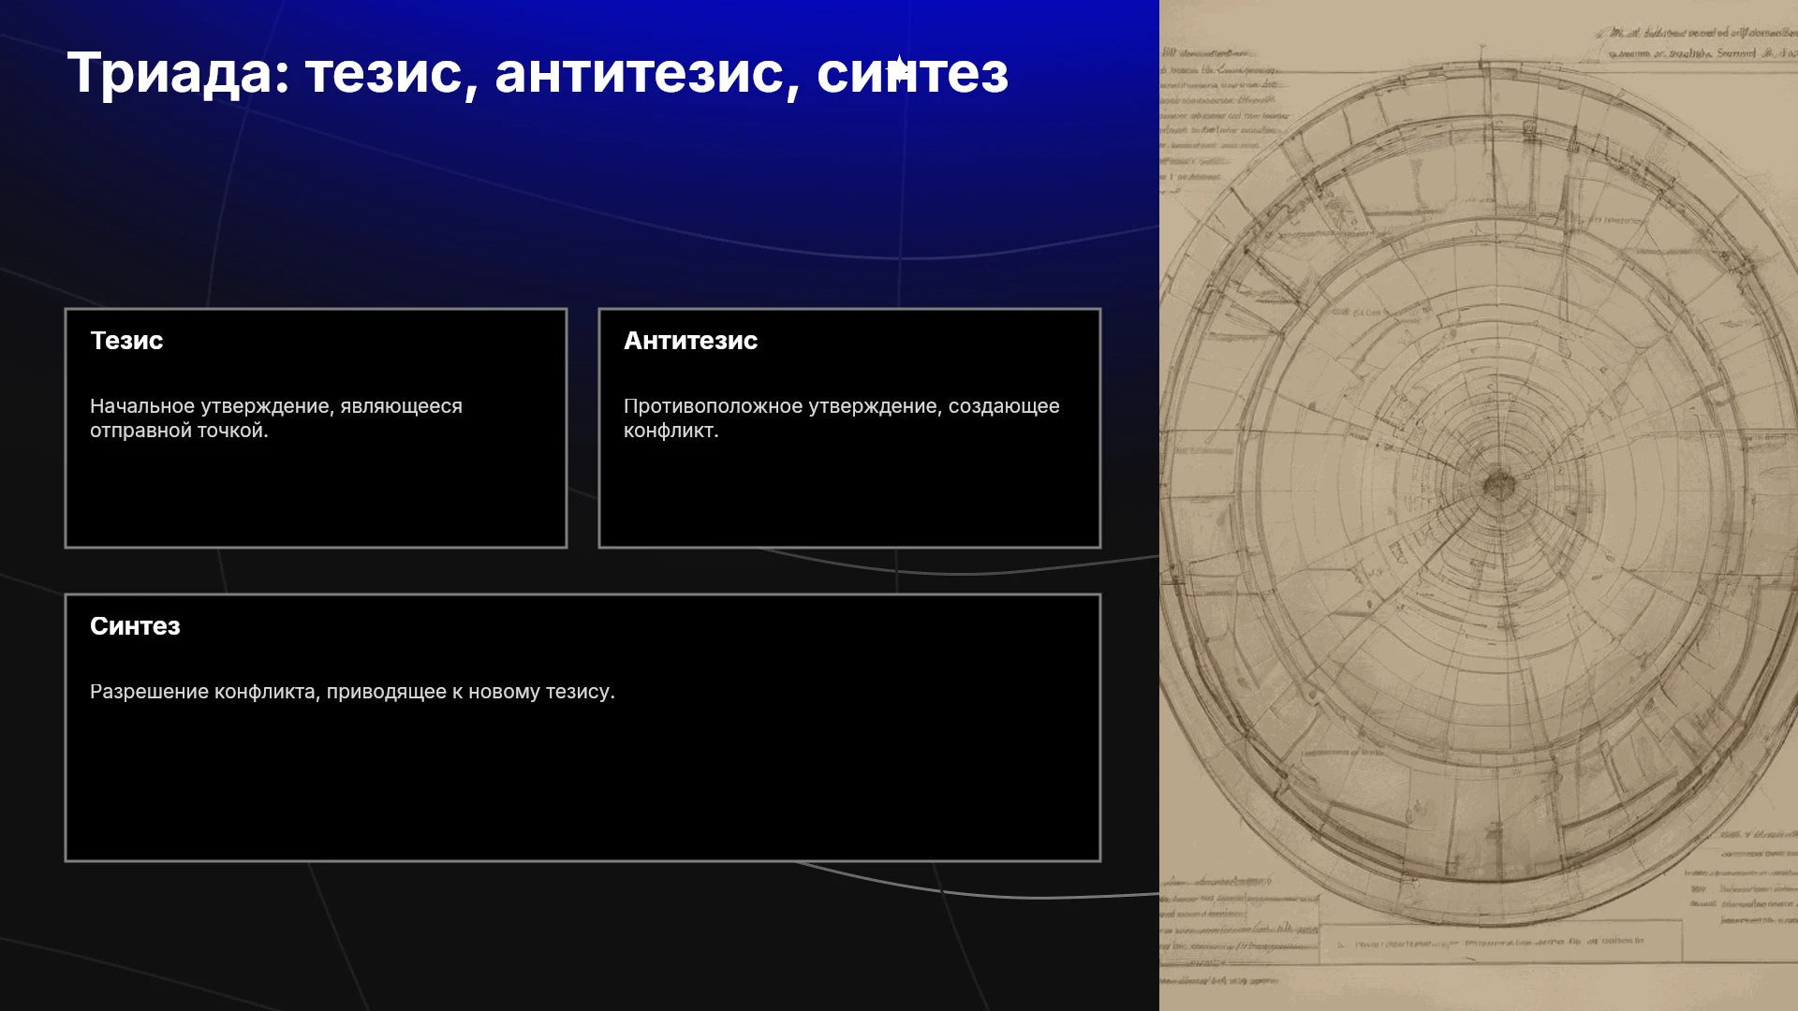
Task: Select the text 'Противоположное утверждение, создающее конфликт.'
Action: [842, 418]
